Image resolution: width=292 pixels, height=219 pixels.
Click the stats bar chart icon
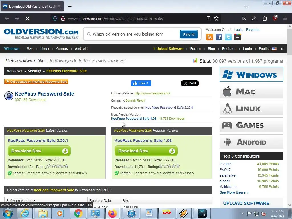click(195, 60)
